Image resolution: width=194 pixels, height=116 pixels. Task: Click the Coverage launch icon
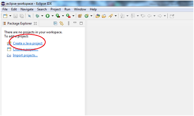pyautogui.click(x=58, y=16)
